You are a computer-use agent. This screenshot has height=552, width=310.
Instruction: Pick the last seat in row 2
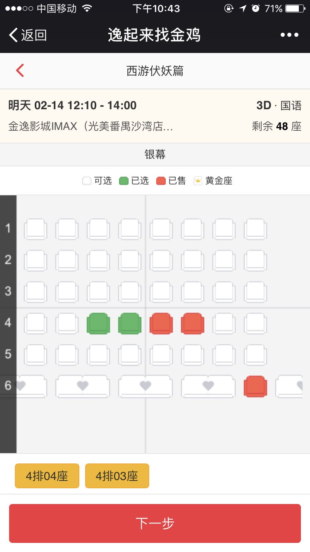255,260
